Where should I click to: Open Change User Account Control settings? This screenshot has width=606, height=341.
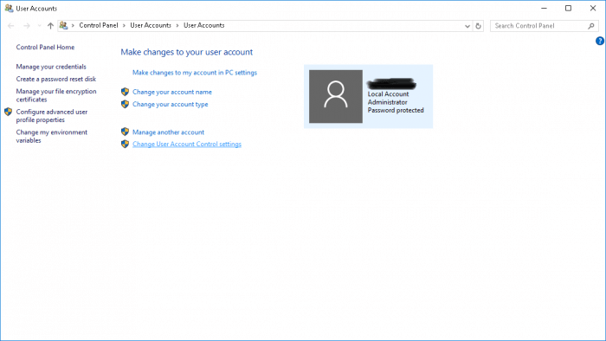click(x=187, y=144)
